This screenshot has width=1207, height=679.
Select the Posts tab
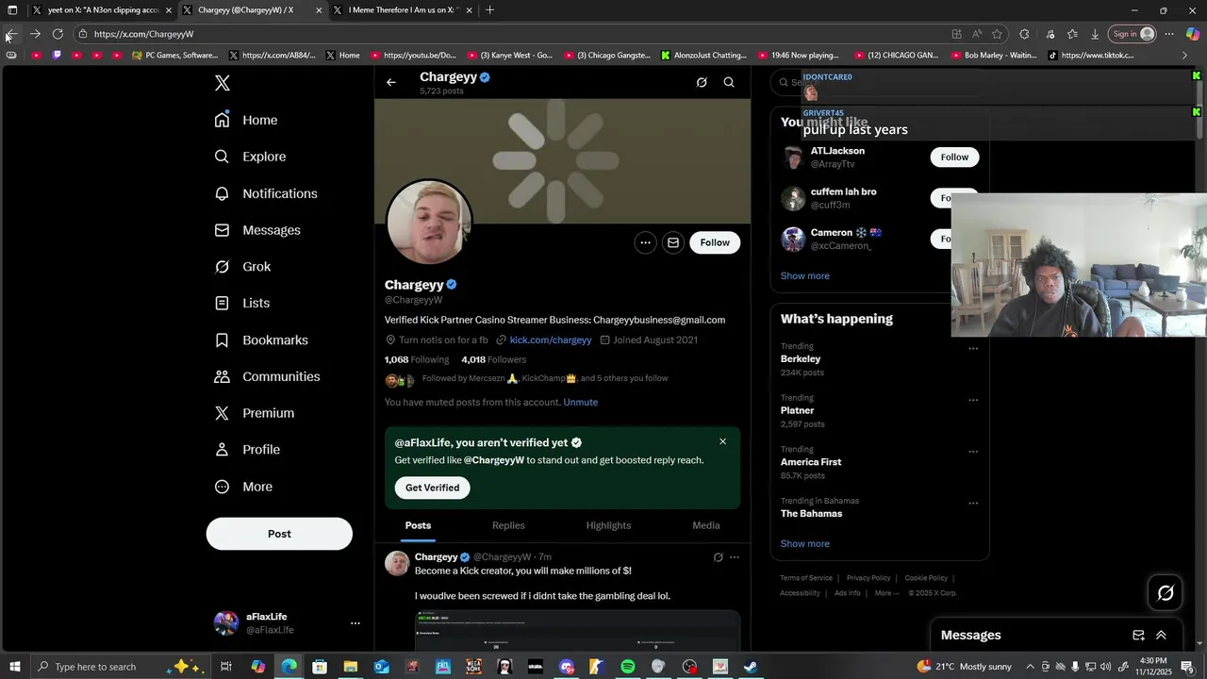pyautogui.click(x=418, y=525)
